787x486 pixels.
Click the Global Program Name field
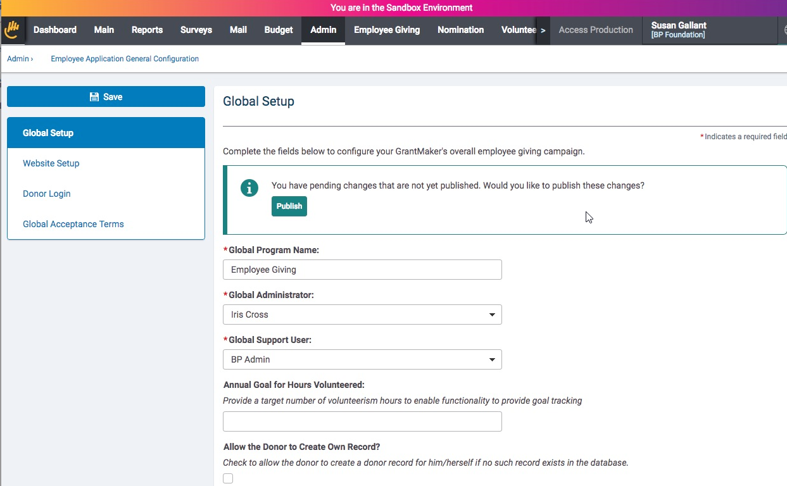point(362,270)
